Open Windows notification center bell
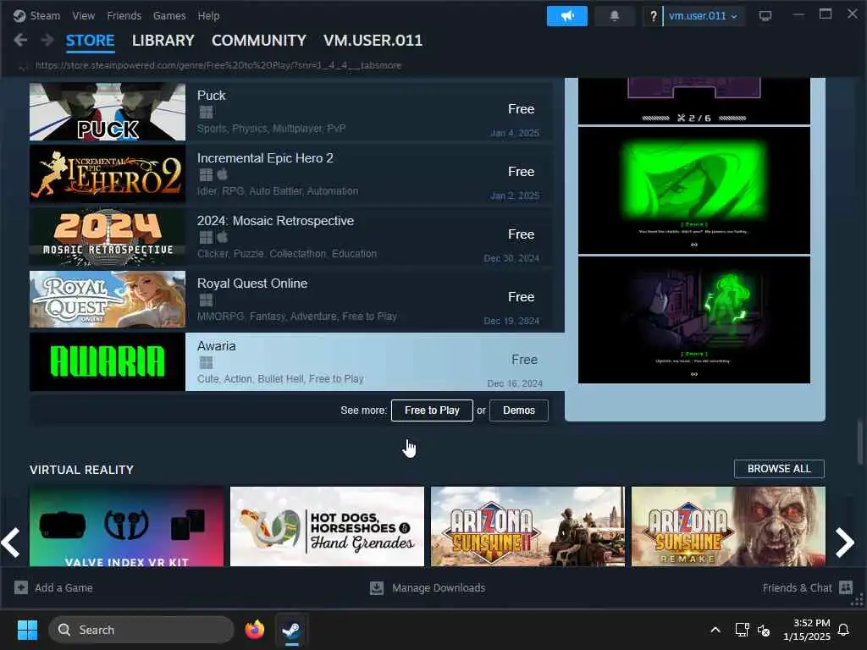Viewport: 867px width, 650px height. click(843, 630)
